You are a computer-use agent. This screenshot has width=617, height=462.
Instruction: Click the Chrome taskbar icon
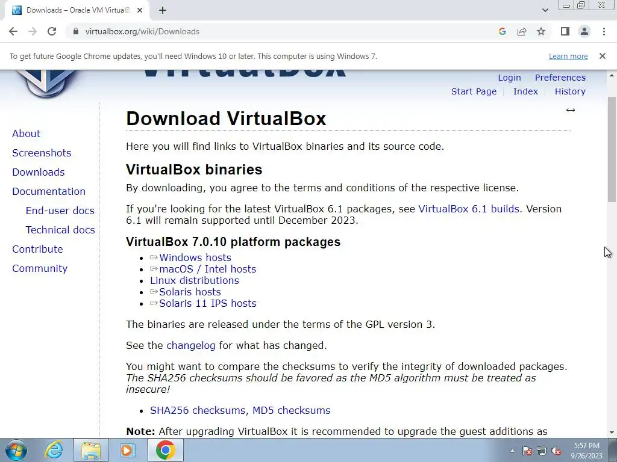tap(165, 450)
